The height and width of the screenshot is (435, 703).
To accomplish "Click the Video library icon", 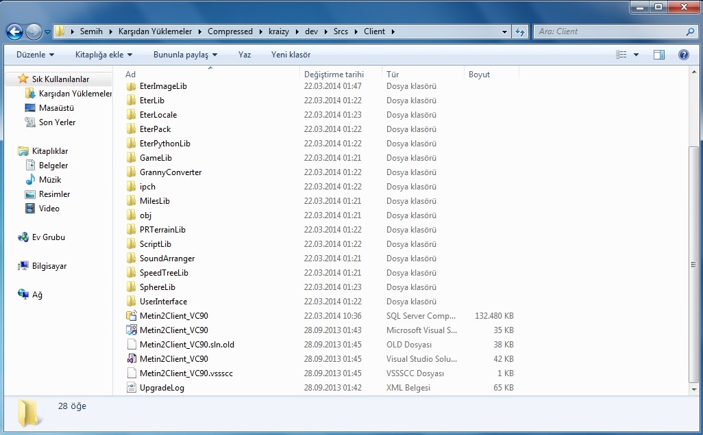I will pos(30,208).
